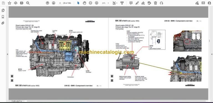Click the vertical scrollbar on the right

tap(209, 41)
